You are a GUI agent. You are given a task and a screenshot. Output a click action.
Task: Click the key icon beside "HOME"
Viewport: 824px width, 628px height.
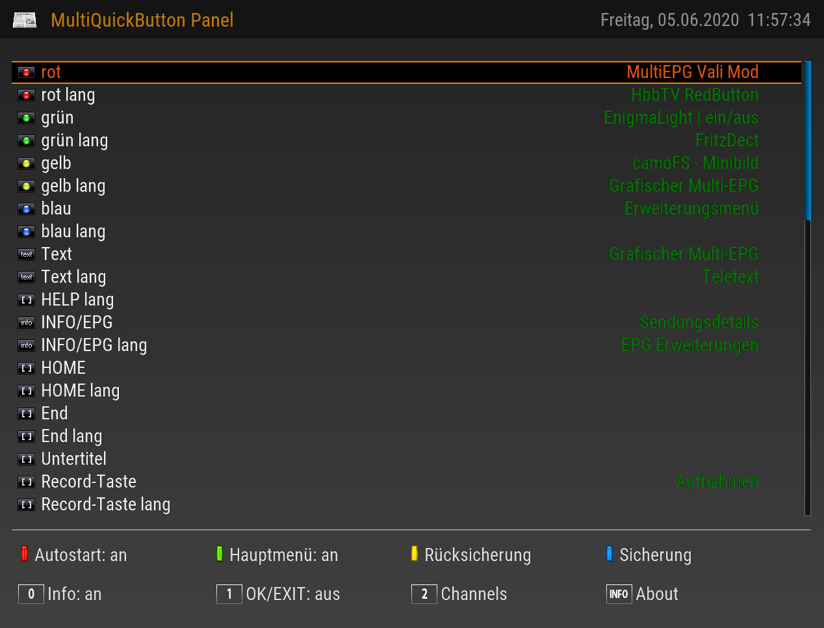click(x=26, y=369)
